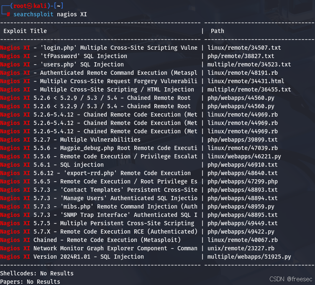The height and width of the screenshot is (285, 315).
Task: Click Chained - Remote Code Execution (Metasploit) title
Action: (90, 240)
